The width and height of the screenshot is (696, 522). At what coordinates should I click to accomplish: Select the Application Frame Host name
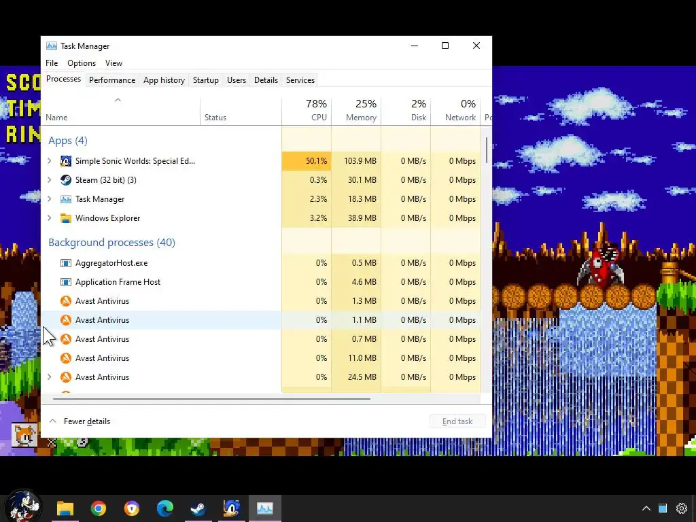click(x=118, y=282)
